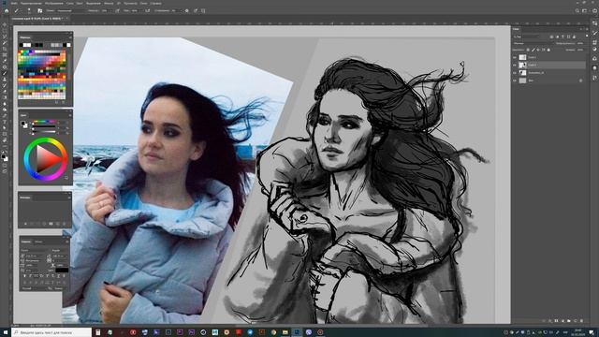Create a new layer with the plus icon
The width and height of the screenshot is (599, 337).
tap(576, 321)
